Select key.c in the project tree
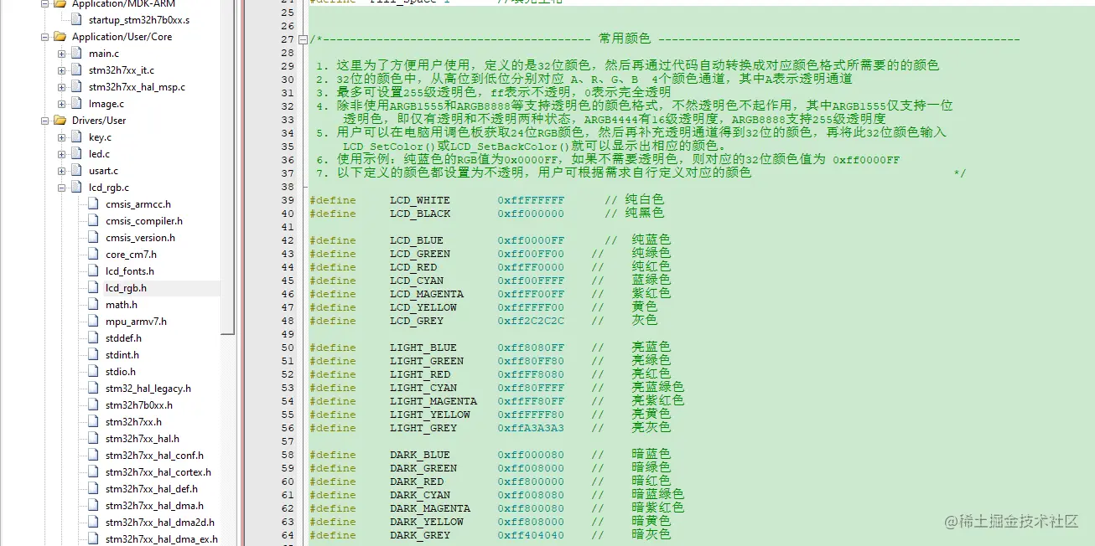 click(100, 137)
